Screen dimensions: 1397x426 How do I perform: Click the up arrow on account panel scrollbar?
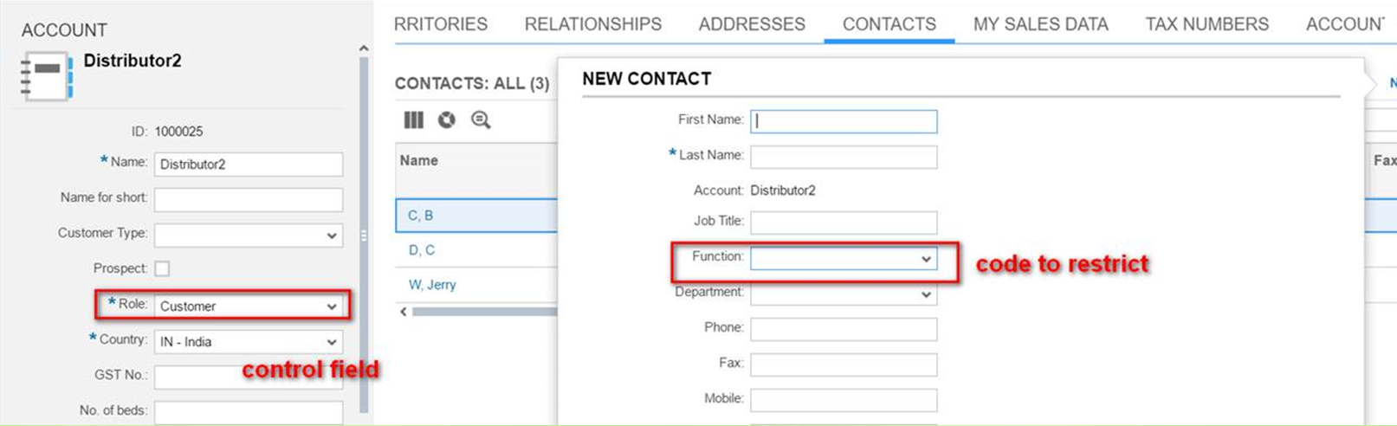364,48
